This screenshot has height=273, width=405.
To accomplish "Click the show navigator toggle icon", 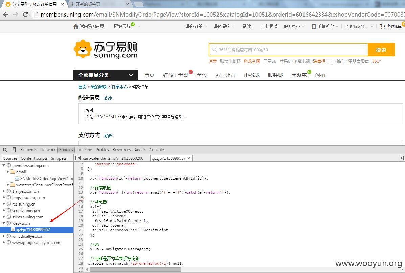I will (x=78, y=158).
